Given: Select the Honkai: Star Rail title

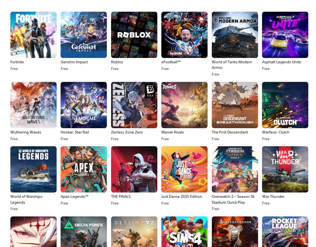Looking at the screenshot, I should (x=75, y=132).
